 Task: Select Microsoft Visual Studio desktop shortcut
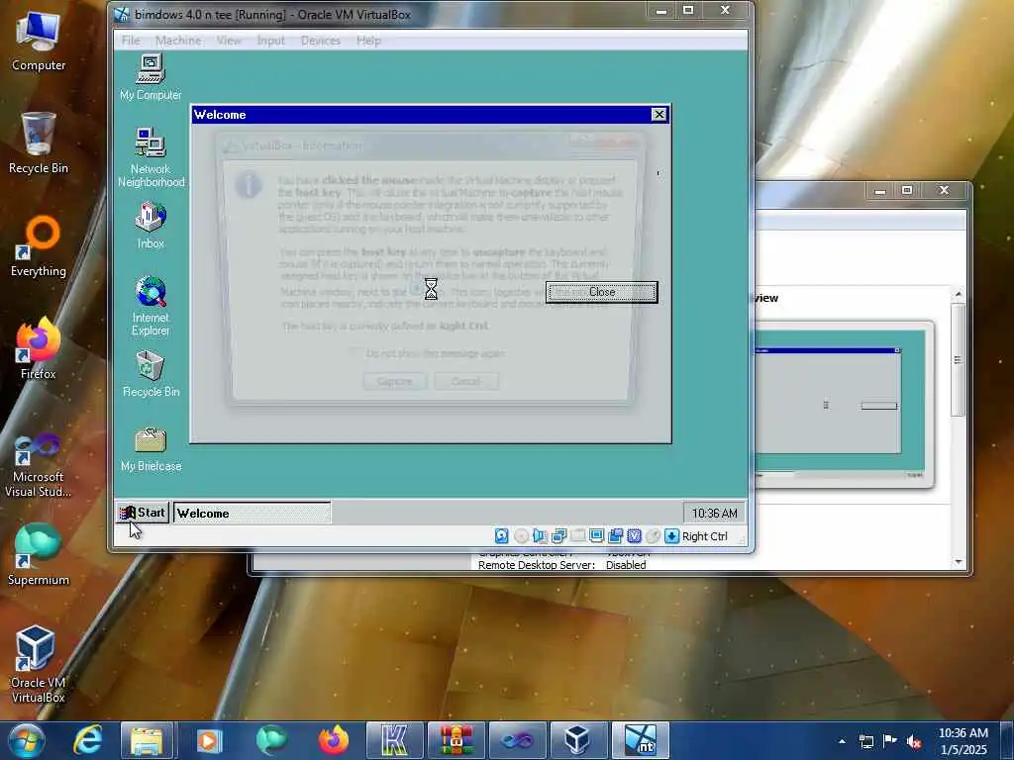pos(39,465)
